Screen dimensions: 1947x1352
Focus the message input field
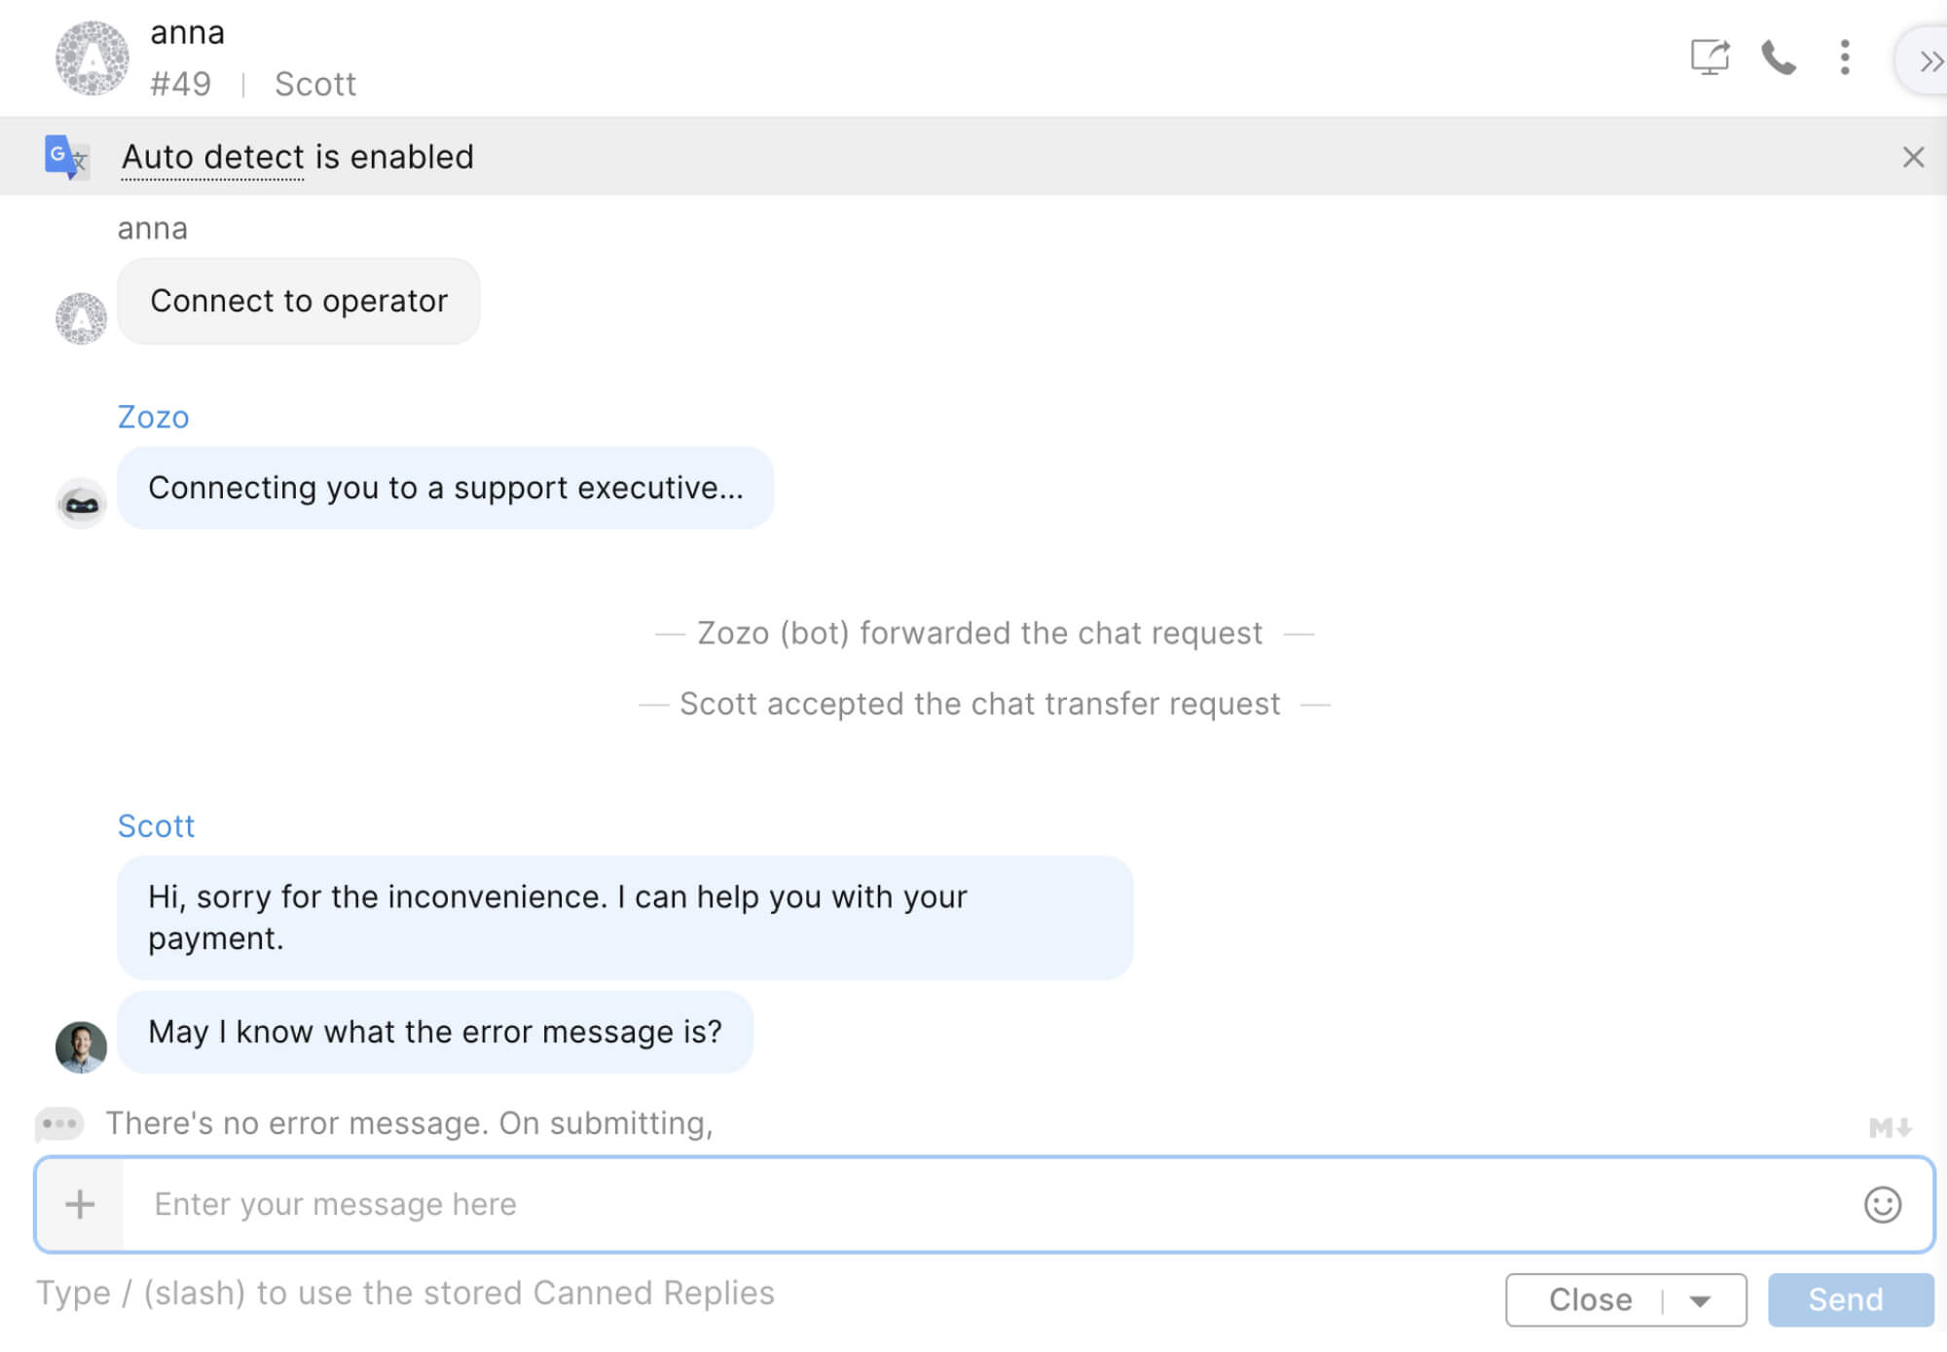[973, 1204]
